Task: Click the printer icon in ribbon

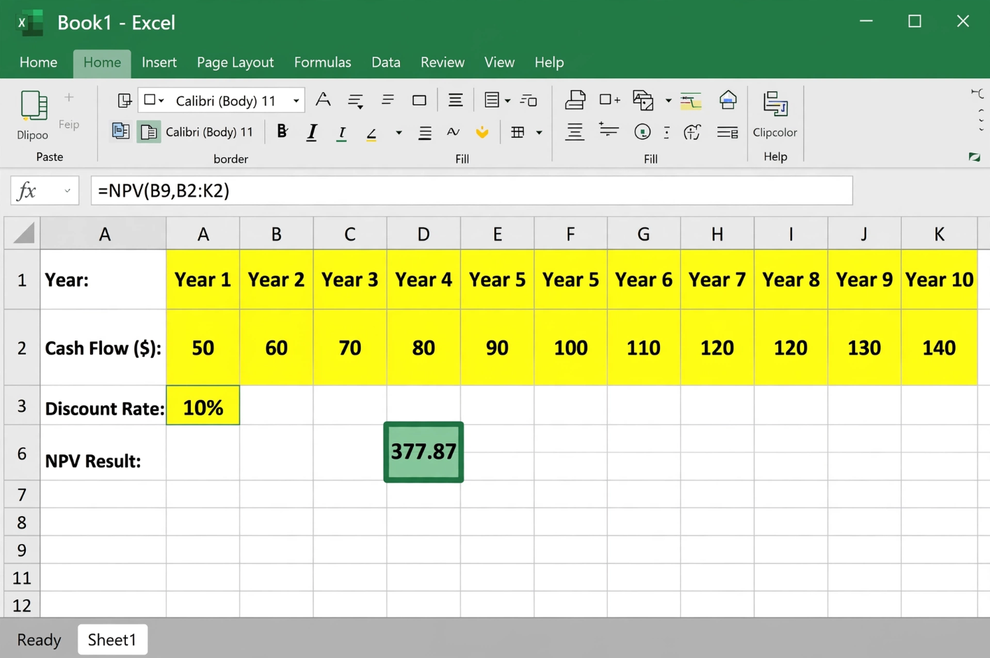Action: coord(575,100)
